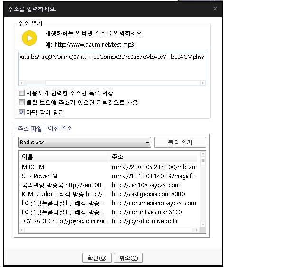Click the address 'mms://210.105.237.100/mbcam'
This screenshot has height=267, width=290.
click(x=154, y=167)
